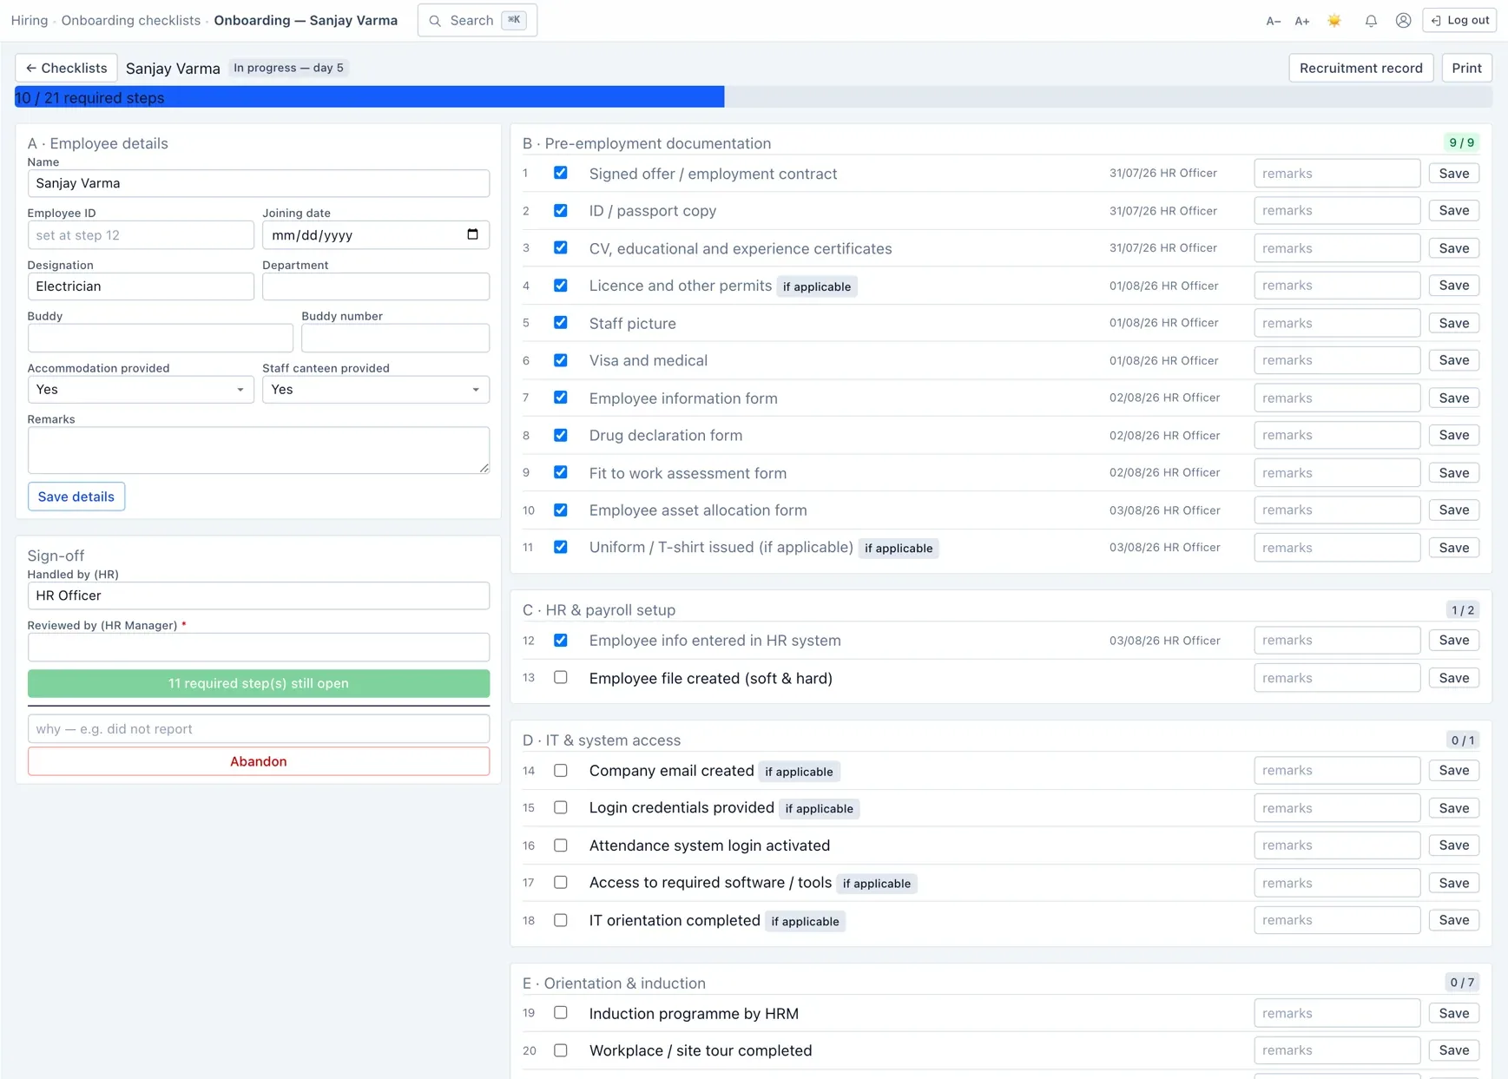The width and height of the screenshot is (1508, 1079).
Task: Save Login credentials provided row
Action: [x=1453, y=808]
